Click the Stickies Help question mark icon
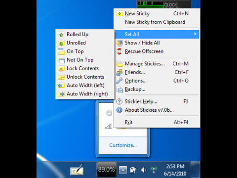The height and width of the screenshot is (178, 237). click(x=119, y=101)
